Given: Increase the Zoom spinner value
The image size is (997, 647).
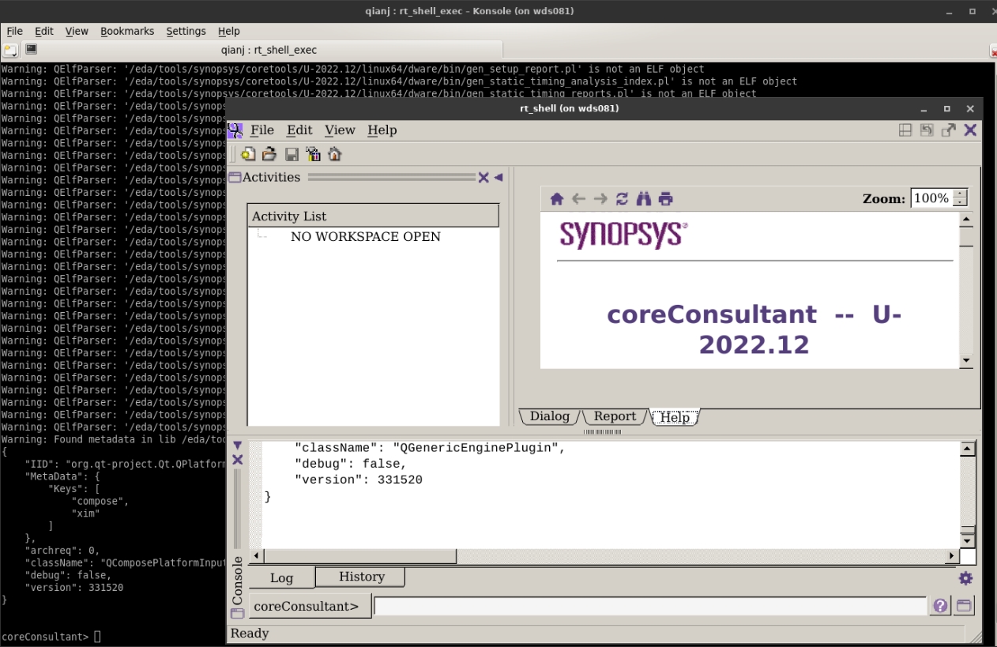Looking at the screenshot, I should (x=960, y=194).
